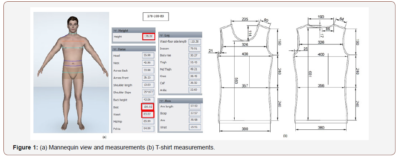Click the Wrist value field
The height and width of the screenshot is (158, 402).
[x=195, y=127]
